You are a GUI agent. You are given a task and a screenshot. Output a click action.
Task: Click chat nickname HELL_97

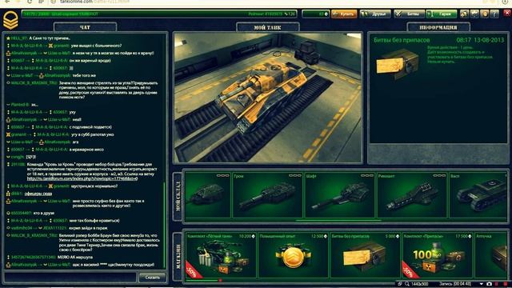[19, 38]
